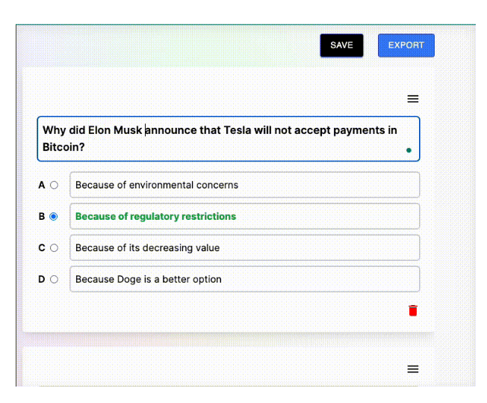The width and height of the screenshot is (487, 403).
Task: Mark option C as correct answer
Action: (54, 248)
